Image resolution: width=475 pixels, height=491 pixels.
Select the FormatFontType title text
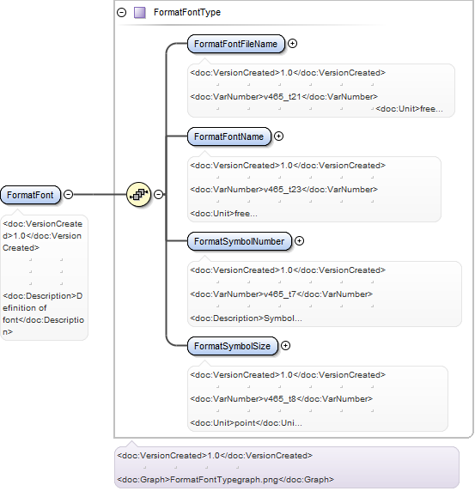tap(187, 13)
